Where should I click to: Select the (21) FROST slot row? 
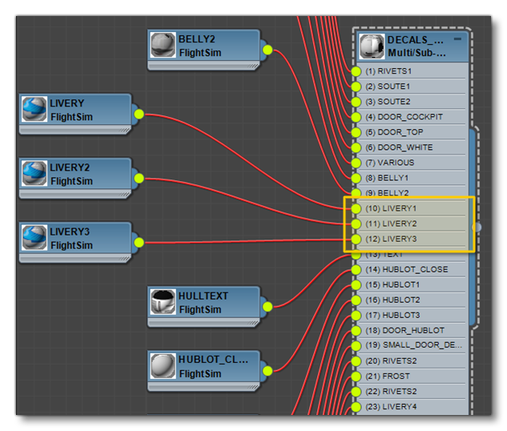(413, 376)
